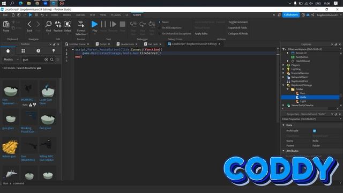Expand the Lighting node in Explorer

[284, 69]
